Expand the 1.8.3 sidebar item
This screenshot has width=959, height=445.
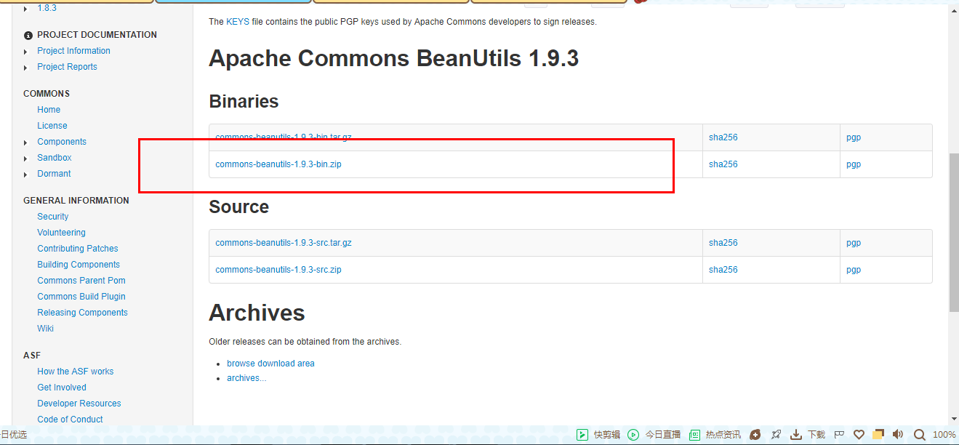point(26,9)
